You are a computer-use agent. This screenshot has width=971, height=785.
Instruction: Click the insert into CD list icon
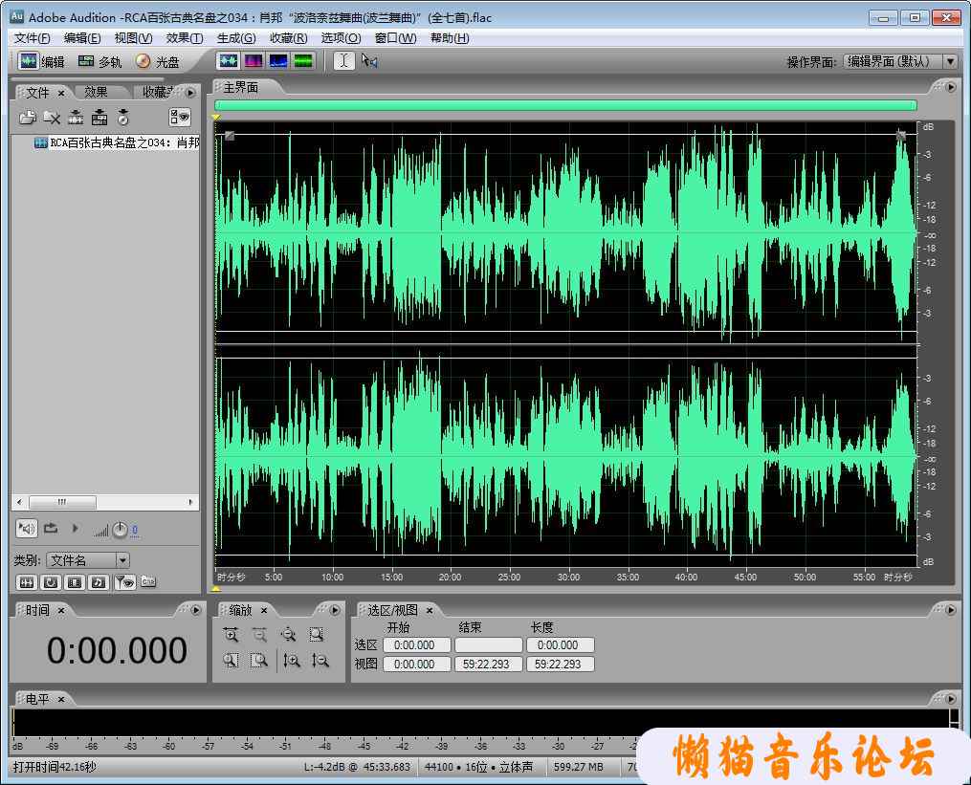click(x=123, y=117)
